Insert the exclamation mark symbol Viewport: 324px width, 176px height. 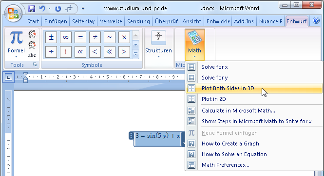coord(66,52)
